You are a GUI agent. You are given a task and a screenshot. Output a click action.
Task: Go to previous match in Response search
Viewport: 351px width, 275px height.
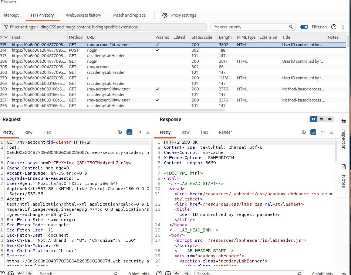(x=177, y=273)
